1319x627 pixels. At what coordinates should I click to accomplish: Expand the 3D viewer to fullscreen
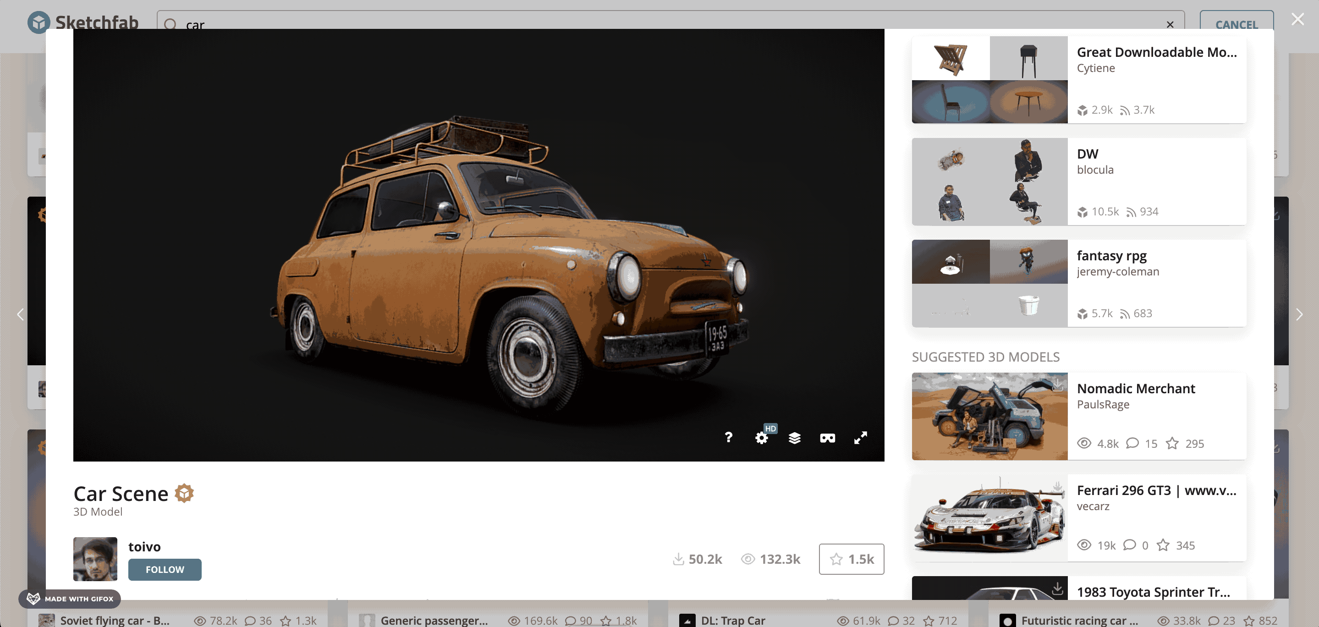click(x=861, y=437)
